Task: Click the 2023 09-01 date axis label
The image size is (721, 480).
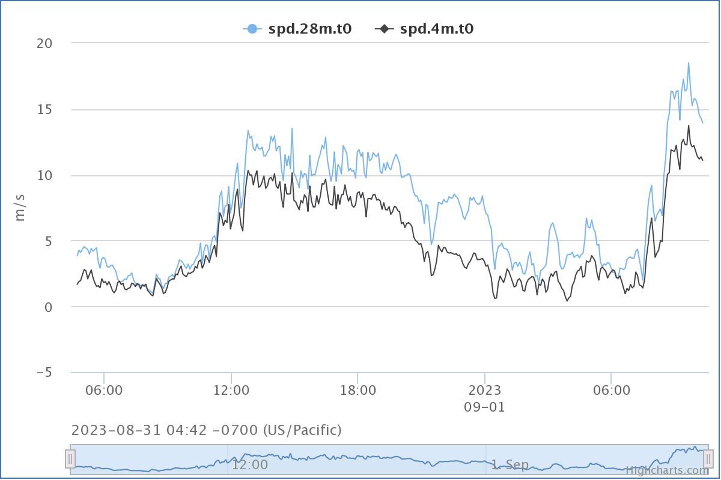Action: coord(485,398)
